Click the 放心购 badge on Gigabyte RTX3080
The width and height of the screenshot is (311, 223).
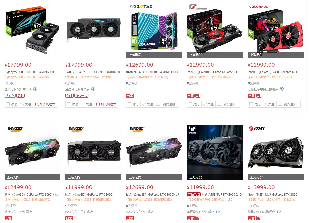(x=10, y=96)
